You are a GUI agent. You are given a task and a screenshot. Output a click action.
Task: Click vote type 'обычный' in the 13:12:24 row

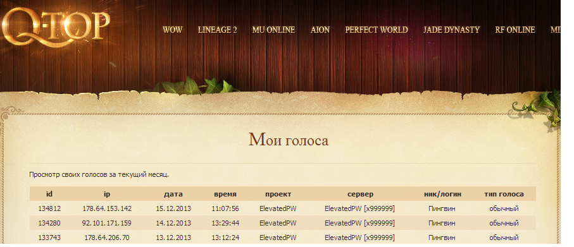tap(504, 238)
